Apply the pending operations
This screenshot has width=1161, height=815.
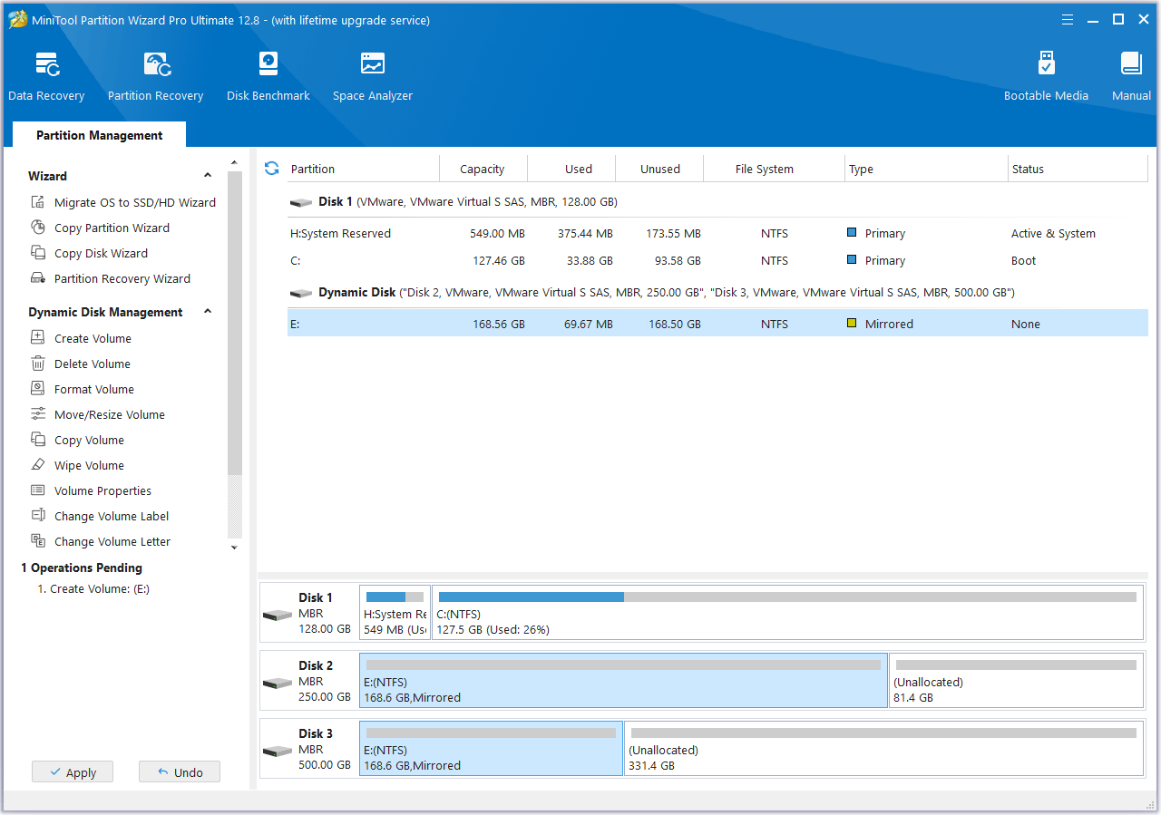[73, 772]
